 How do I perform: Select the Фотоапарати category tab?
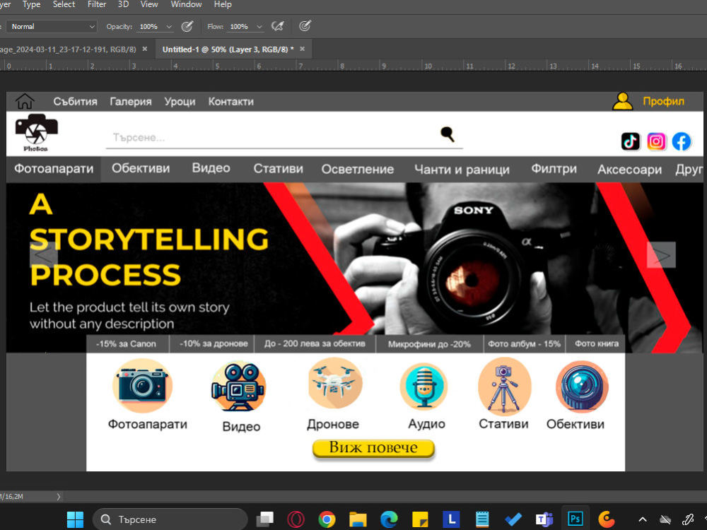[54, 169]
